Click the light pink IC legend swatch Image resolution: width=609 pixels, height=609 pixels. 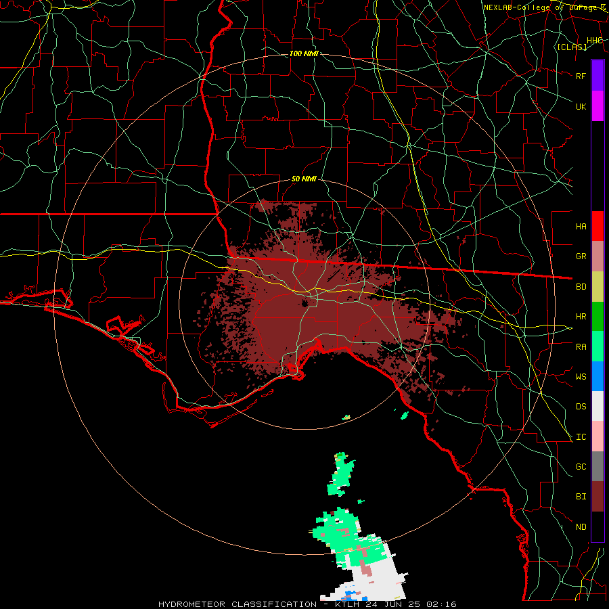597,436
